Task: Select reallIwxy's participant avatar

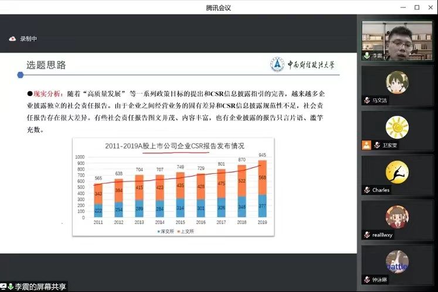Action: 397,217
